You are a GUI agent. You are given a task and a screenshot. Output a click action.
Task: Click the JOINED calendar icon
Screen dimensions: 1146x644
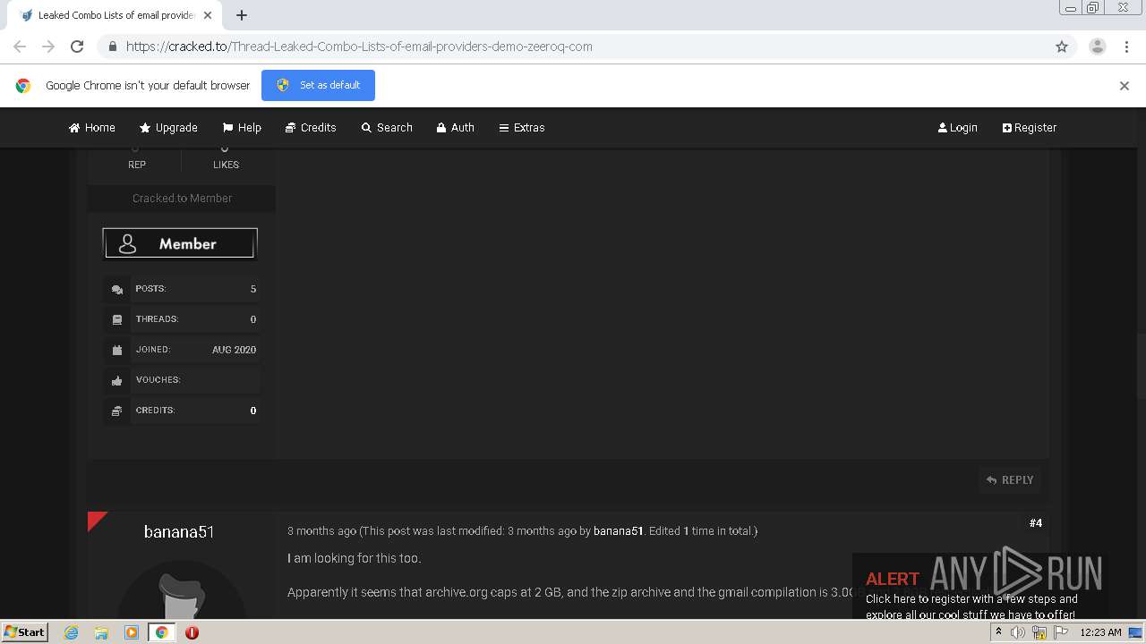click(x=117, y=350)
